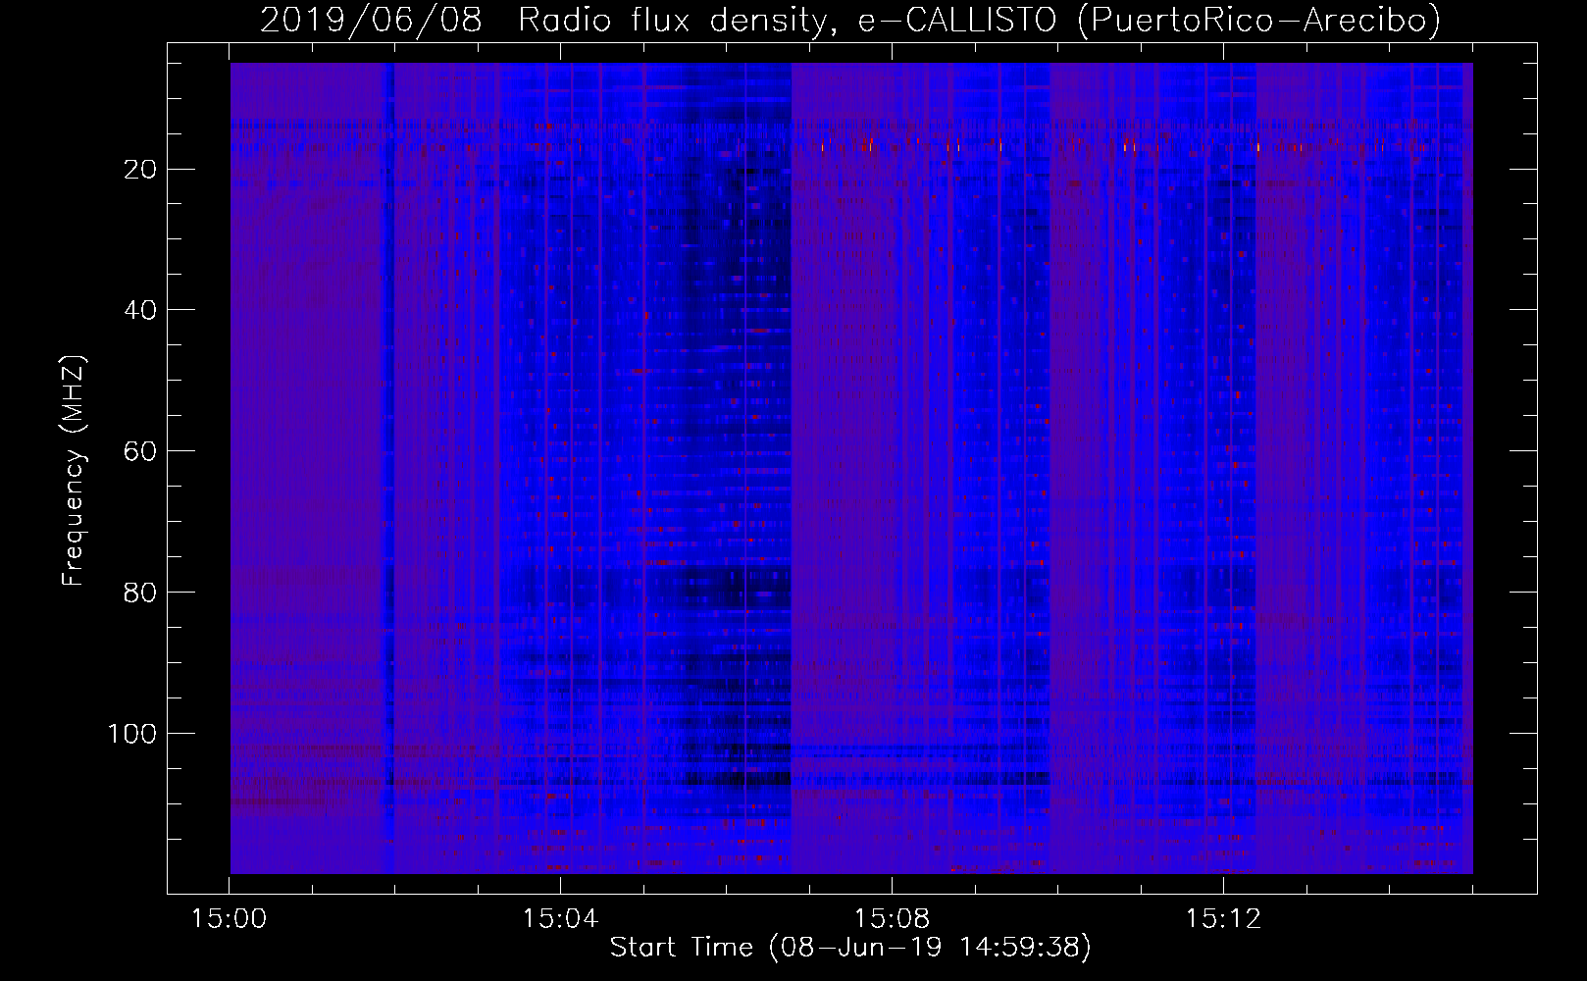
Task: Click the 15:08 time tick label
Action: [x=892, y=919]
